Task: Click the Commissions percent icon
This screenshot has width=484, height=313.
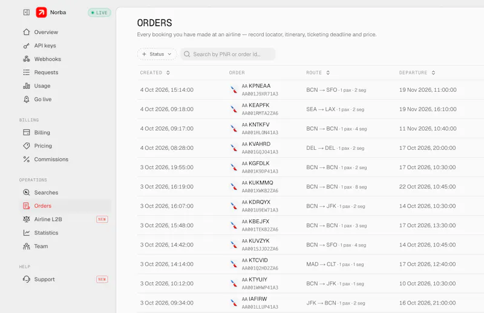Action: 27,159
